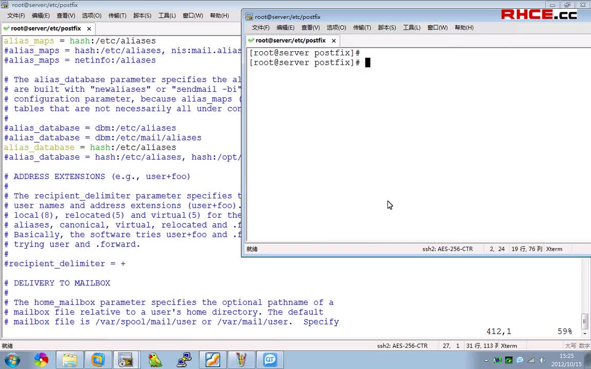Open 查看(V) menu in the front window
Image resolution: width=591 pixels, height=369 pixels.
click(310, 28)
